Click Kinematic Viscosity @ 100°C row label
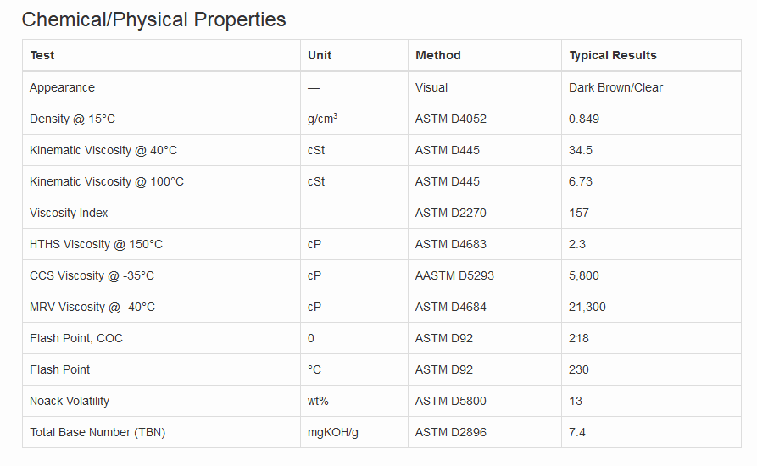 click(x=107, y=181)
